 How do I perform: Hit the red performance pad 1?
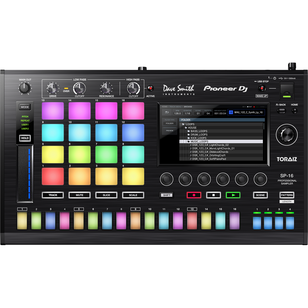click(x=53, y=176)
